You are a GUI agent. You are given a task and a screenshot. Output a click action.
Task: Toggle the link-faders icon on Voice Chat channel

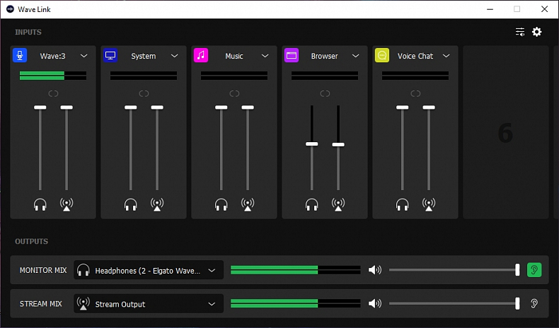[415, 93]
